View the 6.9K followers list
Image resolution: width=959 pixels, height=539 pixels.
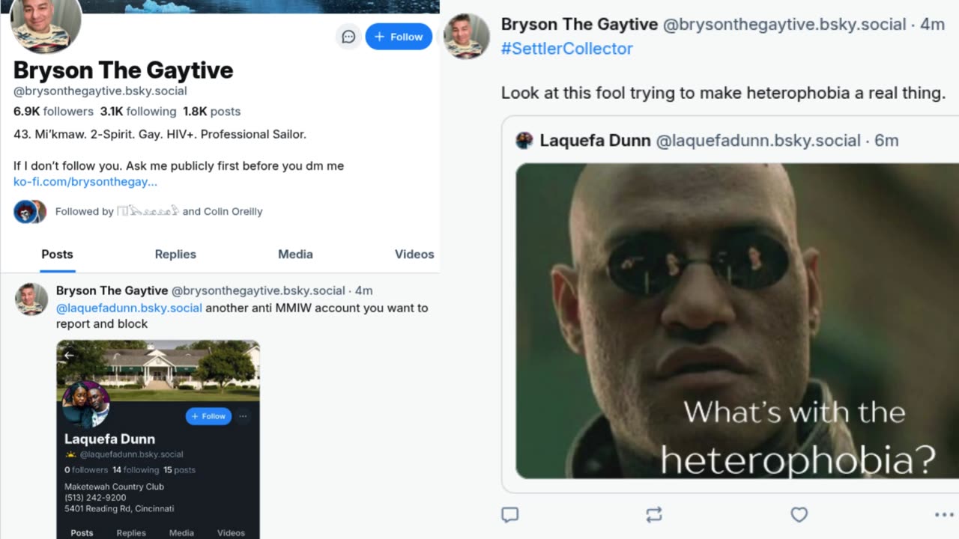[x=53, y=112]
